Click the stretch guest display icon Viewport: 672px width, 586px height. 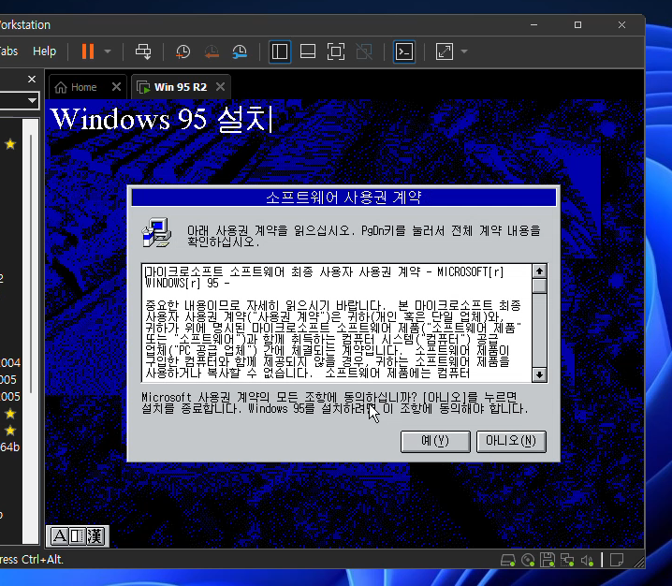click(445, 51)
